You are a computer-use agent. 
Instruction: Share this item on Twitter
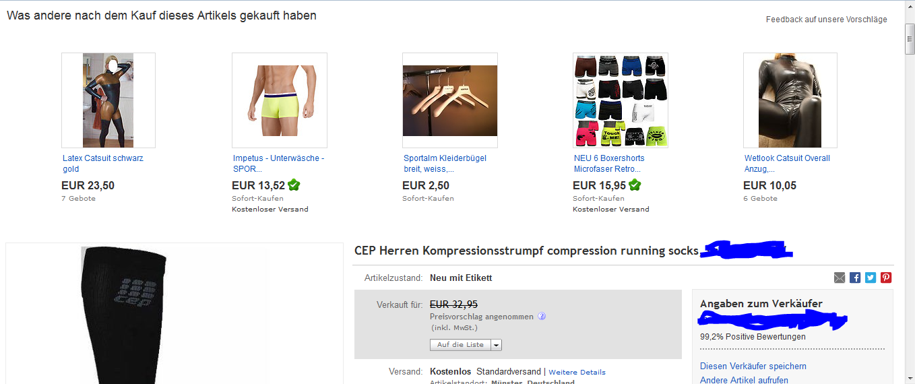pyautogui.click(x=871, y=278)
